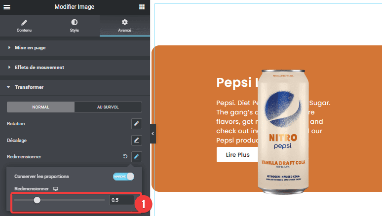Open the widgets grid icon

pyautogui.click(x=142, y=7)
